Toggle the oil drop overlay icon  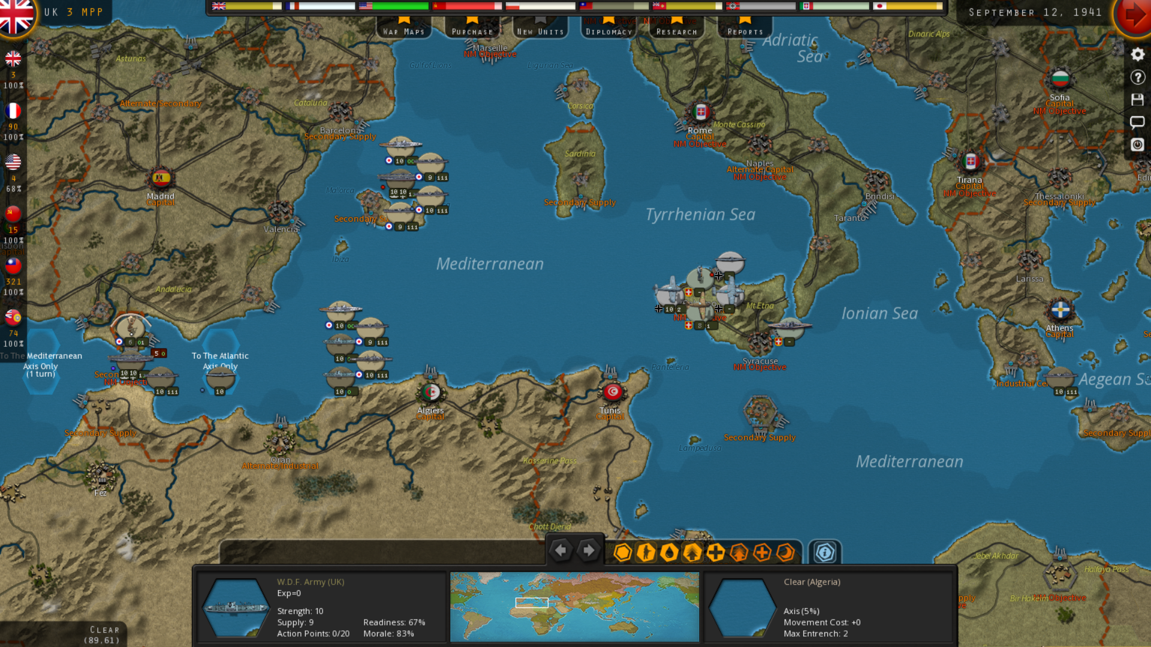(x=669, y=552)
